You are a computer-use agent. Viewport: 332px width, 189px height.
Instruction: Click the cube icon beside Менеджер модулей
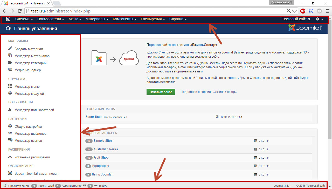click(x=10, y=93)
